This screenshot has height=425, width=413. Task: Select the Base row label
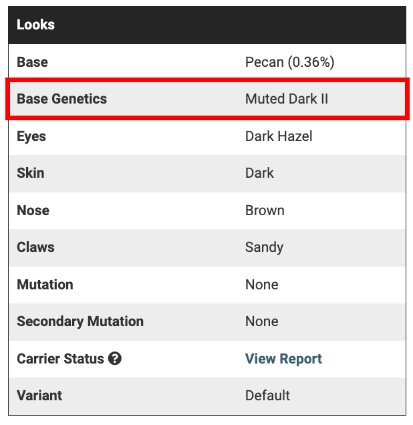[x=32, y=62]
